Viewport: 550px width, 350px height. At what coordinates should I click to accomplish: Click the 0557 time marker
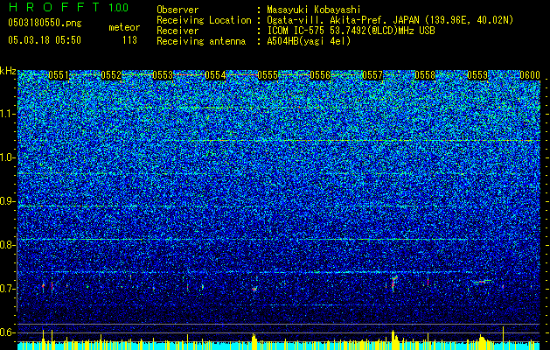(x=372, y=75)
